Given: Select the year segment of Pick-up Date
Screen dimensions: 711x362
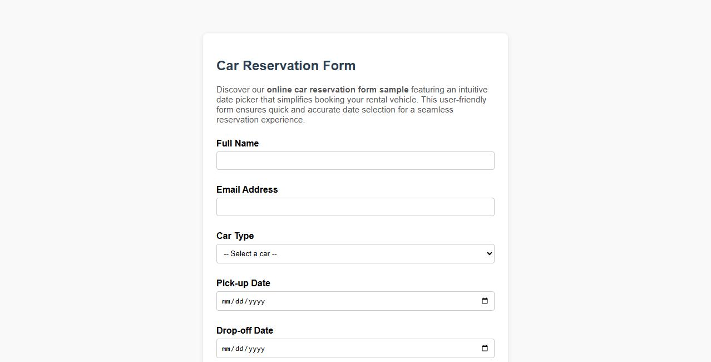Looking at the screenshot, I should [256, 301].
